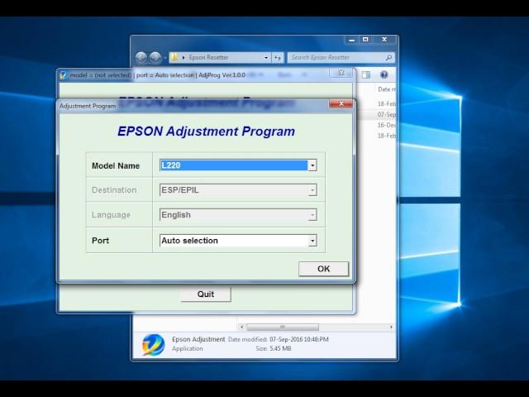
Task: Maximize the Epson Resetter Explorer window
Action: [x=365, y=40]
